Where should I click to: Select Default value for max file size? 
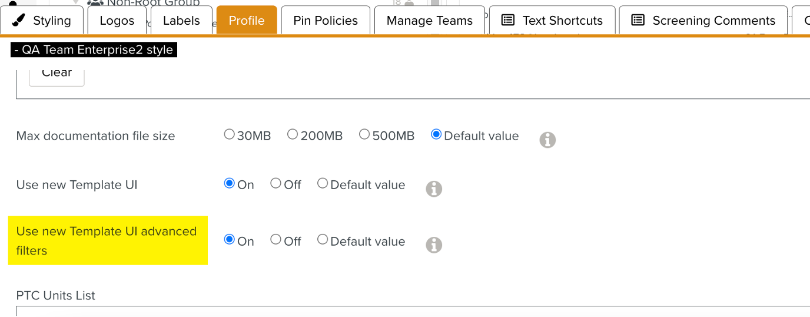436,134
